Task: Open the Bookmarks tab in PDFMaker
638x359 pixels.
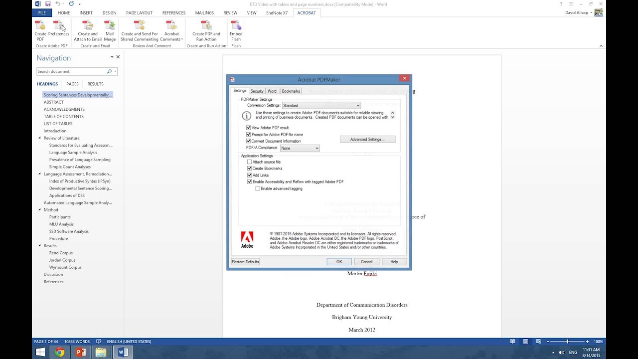Action: (x=291, y=91)
